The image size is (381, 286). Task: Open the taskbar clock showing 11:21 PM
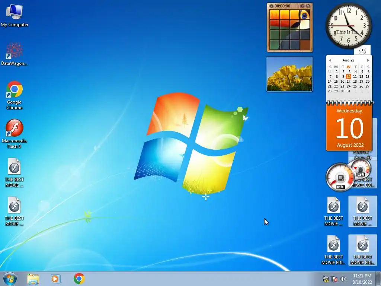pyautogui.click(x=362, y=279)
